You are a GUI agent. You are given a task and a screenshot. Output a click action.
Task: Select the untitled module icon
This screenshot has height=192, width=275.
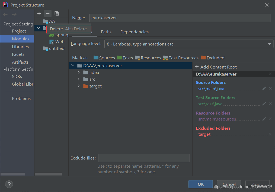click(x=45, y=49)
